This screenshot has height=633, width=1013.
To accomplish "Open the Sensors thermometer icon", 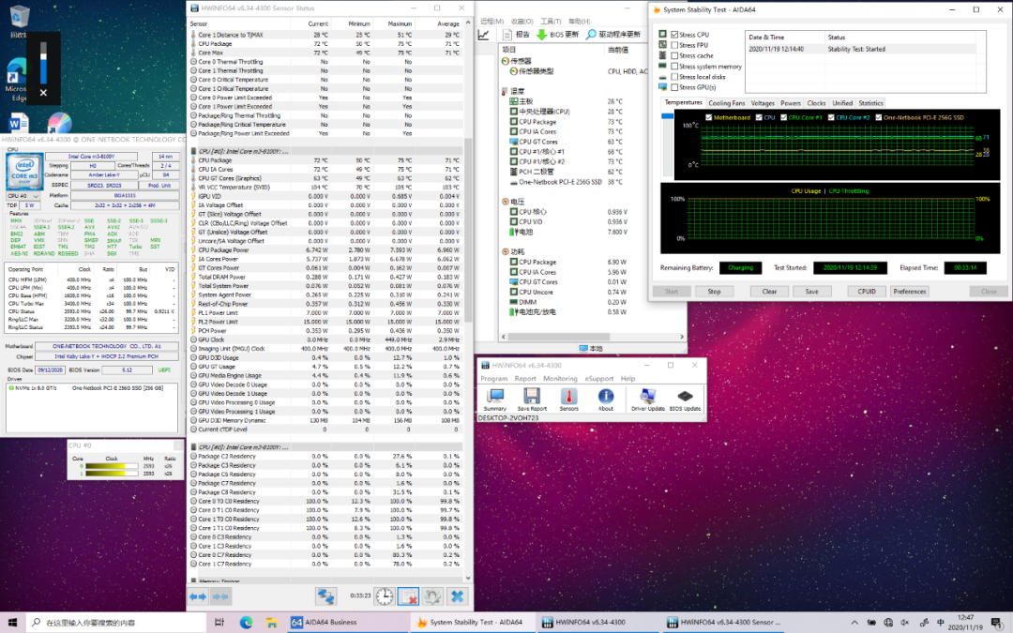I will pyautogui.click(x=569, y=398).
